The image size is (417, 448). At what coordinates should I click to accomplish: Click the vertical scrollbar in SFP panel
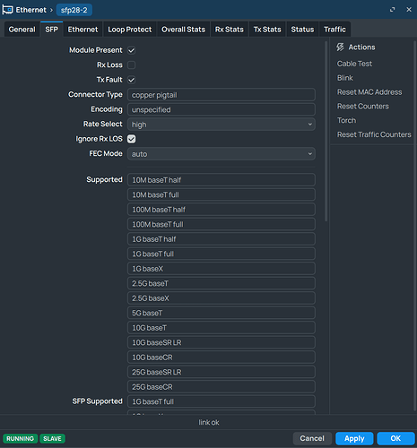(326, 132)
